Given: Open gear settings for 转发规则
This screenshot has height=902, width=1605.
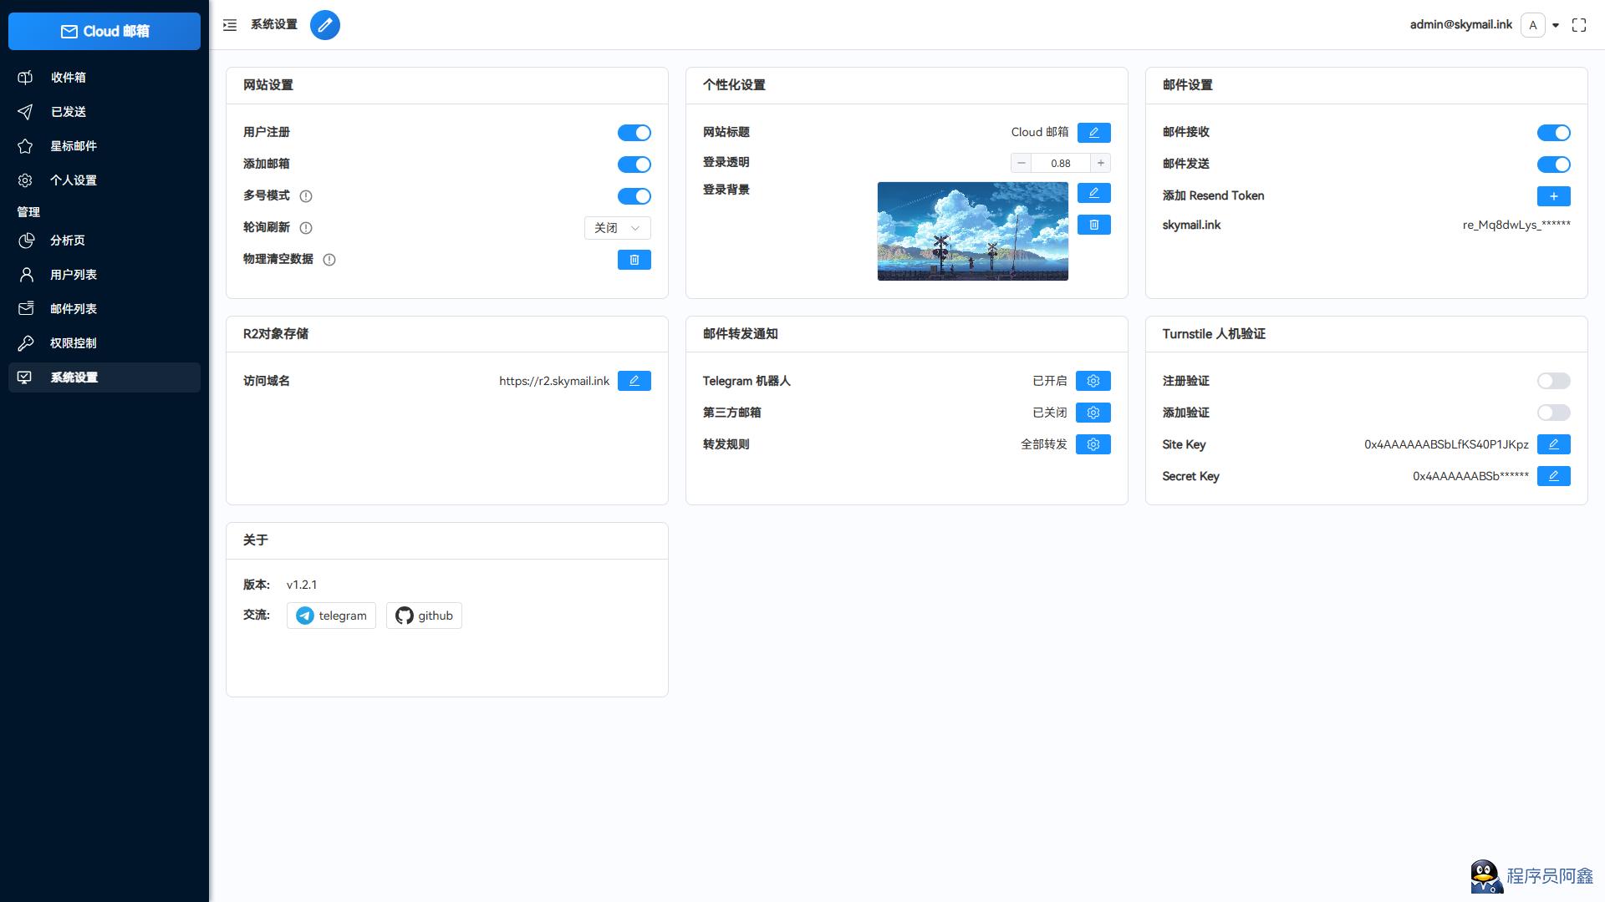Looking at the screenshot, I should pos(1093,444).
